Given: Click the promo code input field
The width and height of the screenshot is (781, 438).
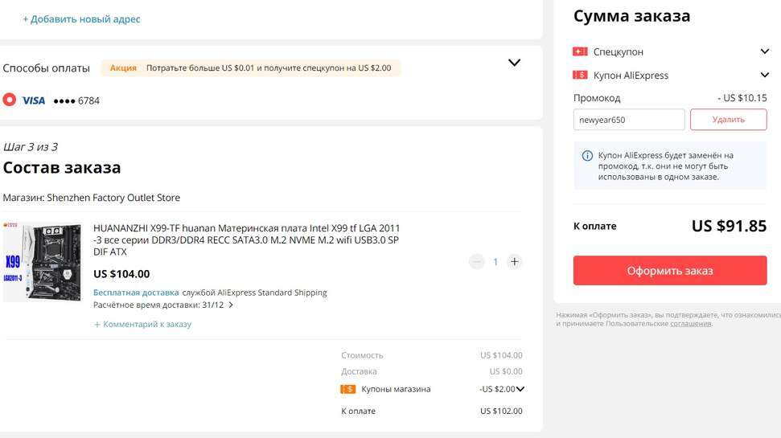Looking at the screenshot, I should pyautogui.click(x=629, y=120).
